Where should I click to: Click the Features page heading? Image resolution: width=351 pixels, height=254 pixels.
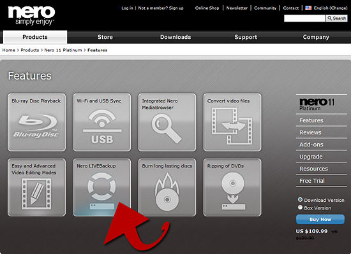[30, 76]
